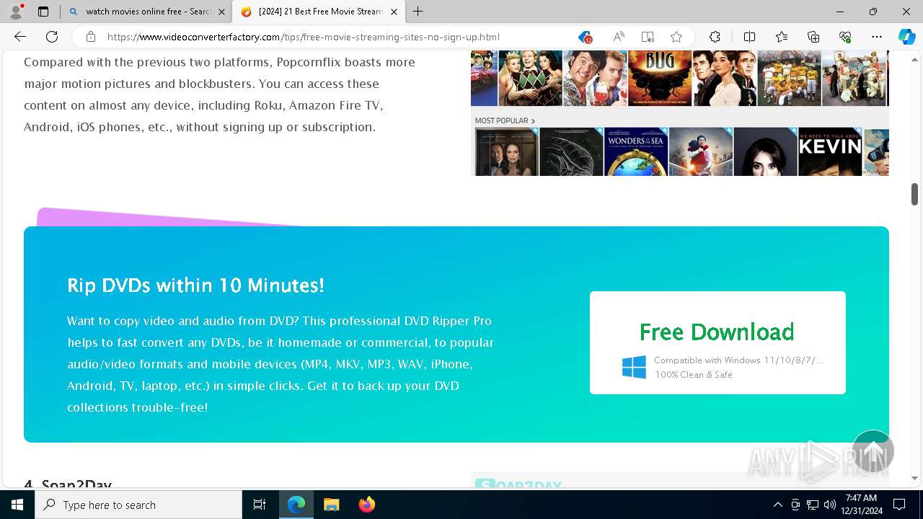Close the 'watch movies online free' tab
923x519 pixels.
point(221,12)
